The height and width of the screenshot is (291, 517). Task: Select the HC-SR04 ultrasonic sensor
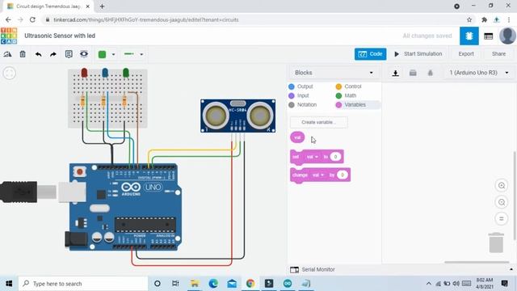coord(238,116)
